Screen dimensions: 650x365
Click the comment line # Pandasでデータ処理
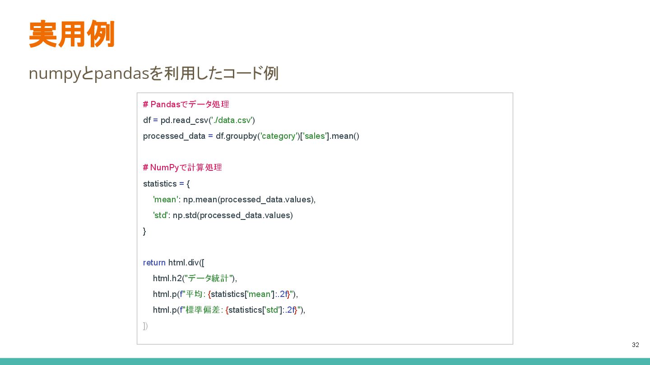[x=186, y=105]
